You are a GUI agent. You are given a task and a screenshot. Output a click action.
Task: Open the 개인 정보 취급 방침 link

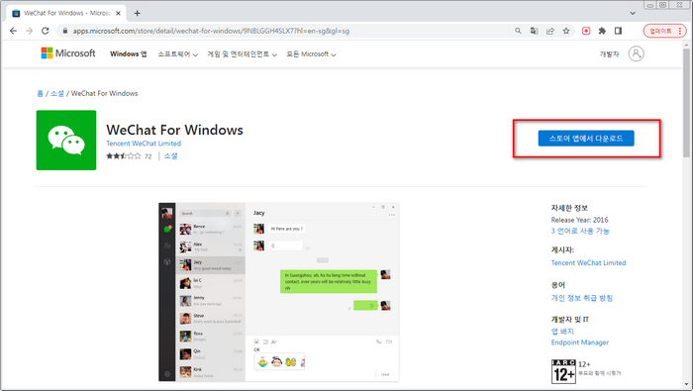(582, 298)
